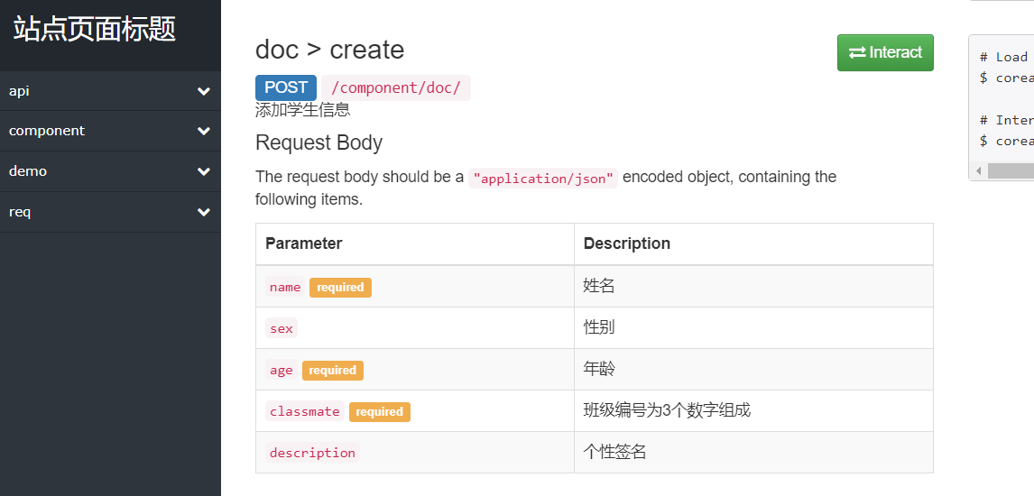Select the req sidebar item

(20, 212)
